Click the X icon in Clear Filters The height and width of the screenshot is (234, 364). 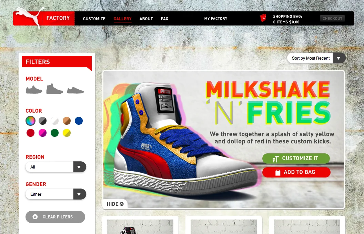pos(35,217)
